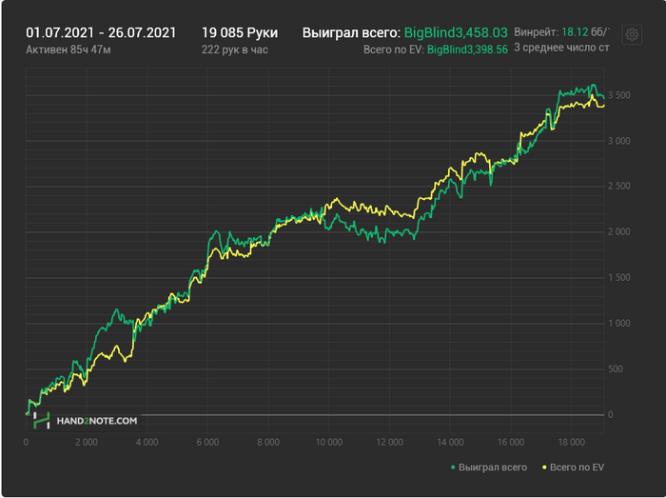Click the yellow dot next to 'Всего по EV'

(544, 468)
